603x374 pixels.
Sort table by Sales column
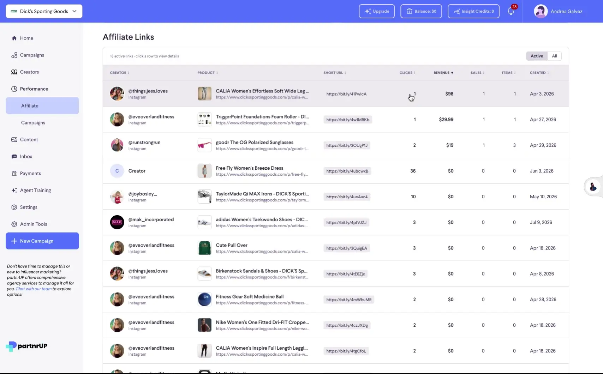[477, 73]
